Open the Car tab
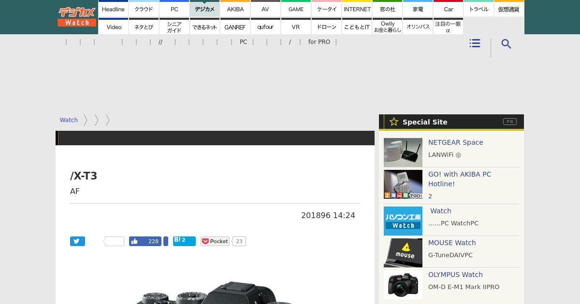 click(x=448, y=9)
